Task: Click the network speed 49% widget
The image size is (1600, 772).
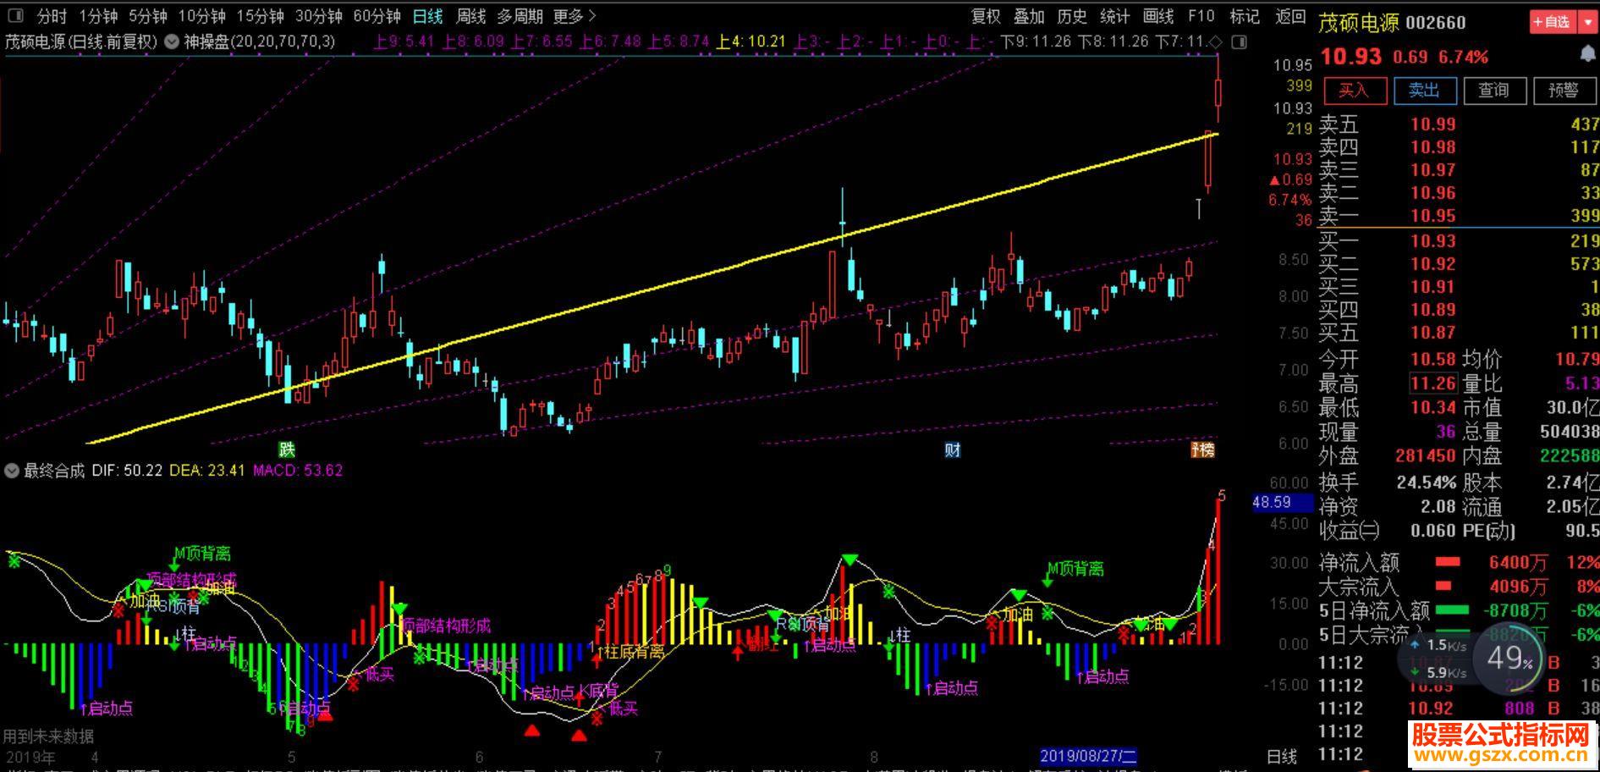Action: pyautogui.click(x=1509, y=658)
